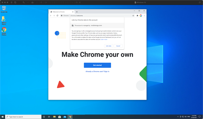
Task: Follow the Learn more link
Action: coord(104,39)
